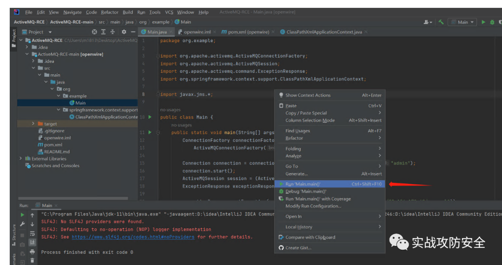Image resolution: width=502 pixels, height=265 pixels.
Task: Expand External Libraries node
Action: coord(21,159)
